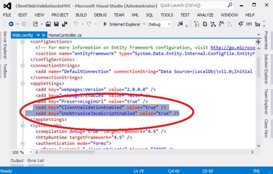Collapse the authentication node
Viewport: 273px width, 174px height.
(22, 143)
